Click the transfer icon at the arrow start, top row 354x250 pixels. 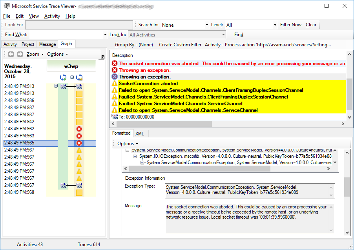tap(63, 86)
